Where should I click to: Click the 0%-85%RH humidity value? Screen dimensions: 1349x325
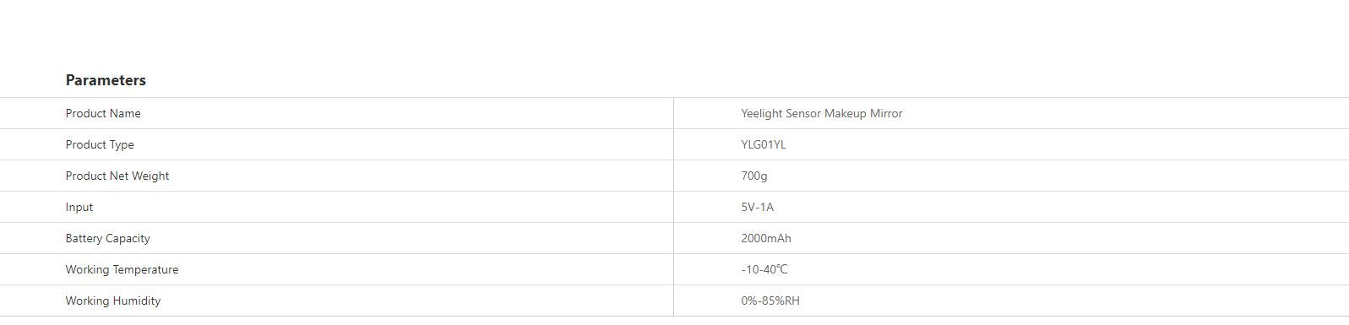770,301
